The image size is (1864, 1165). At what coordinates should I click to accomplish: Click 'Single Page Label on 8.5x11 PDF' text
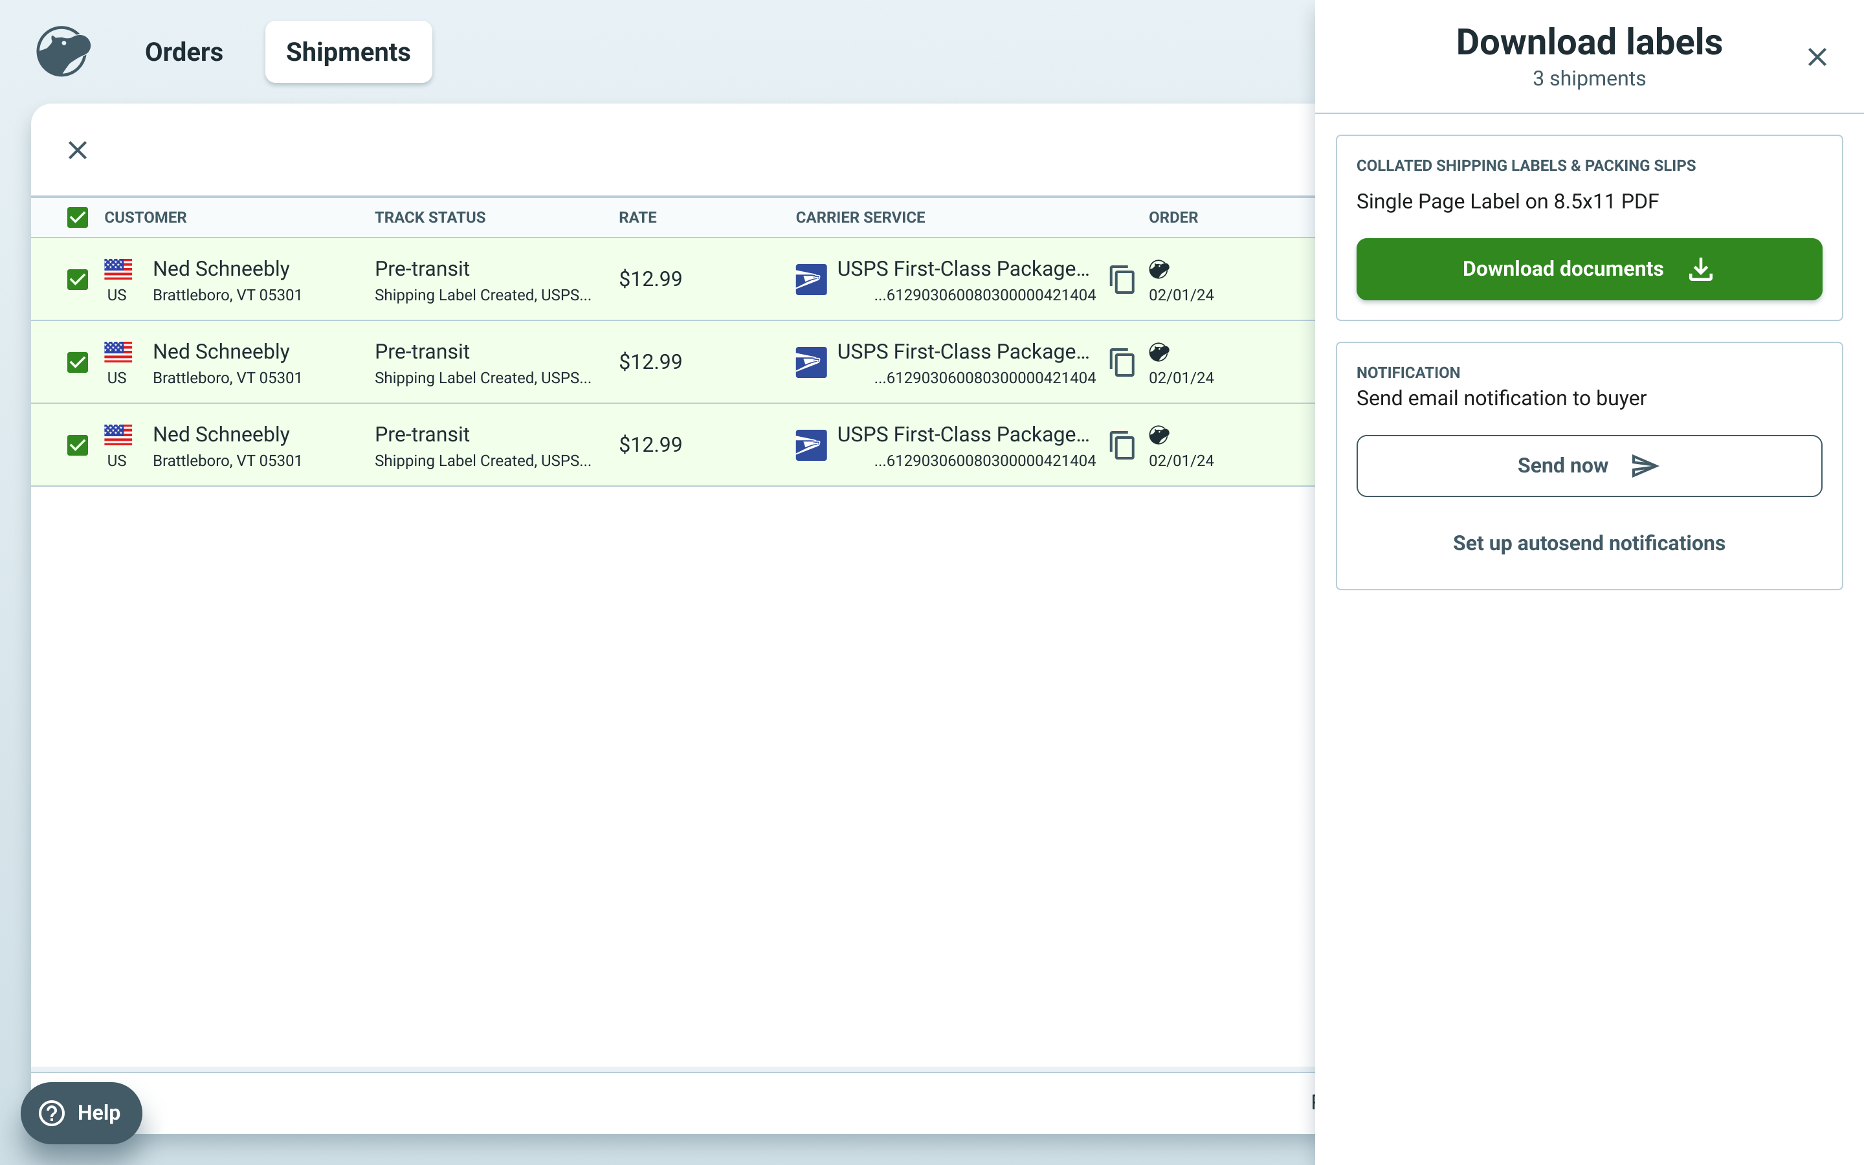[x=1507, y=202]
